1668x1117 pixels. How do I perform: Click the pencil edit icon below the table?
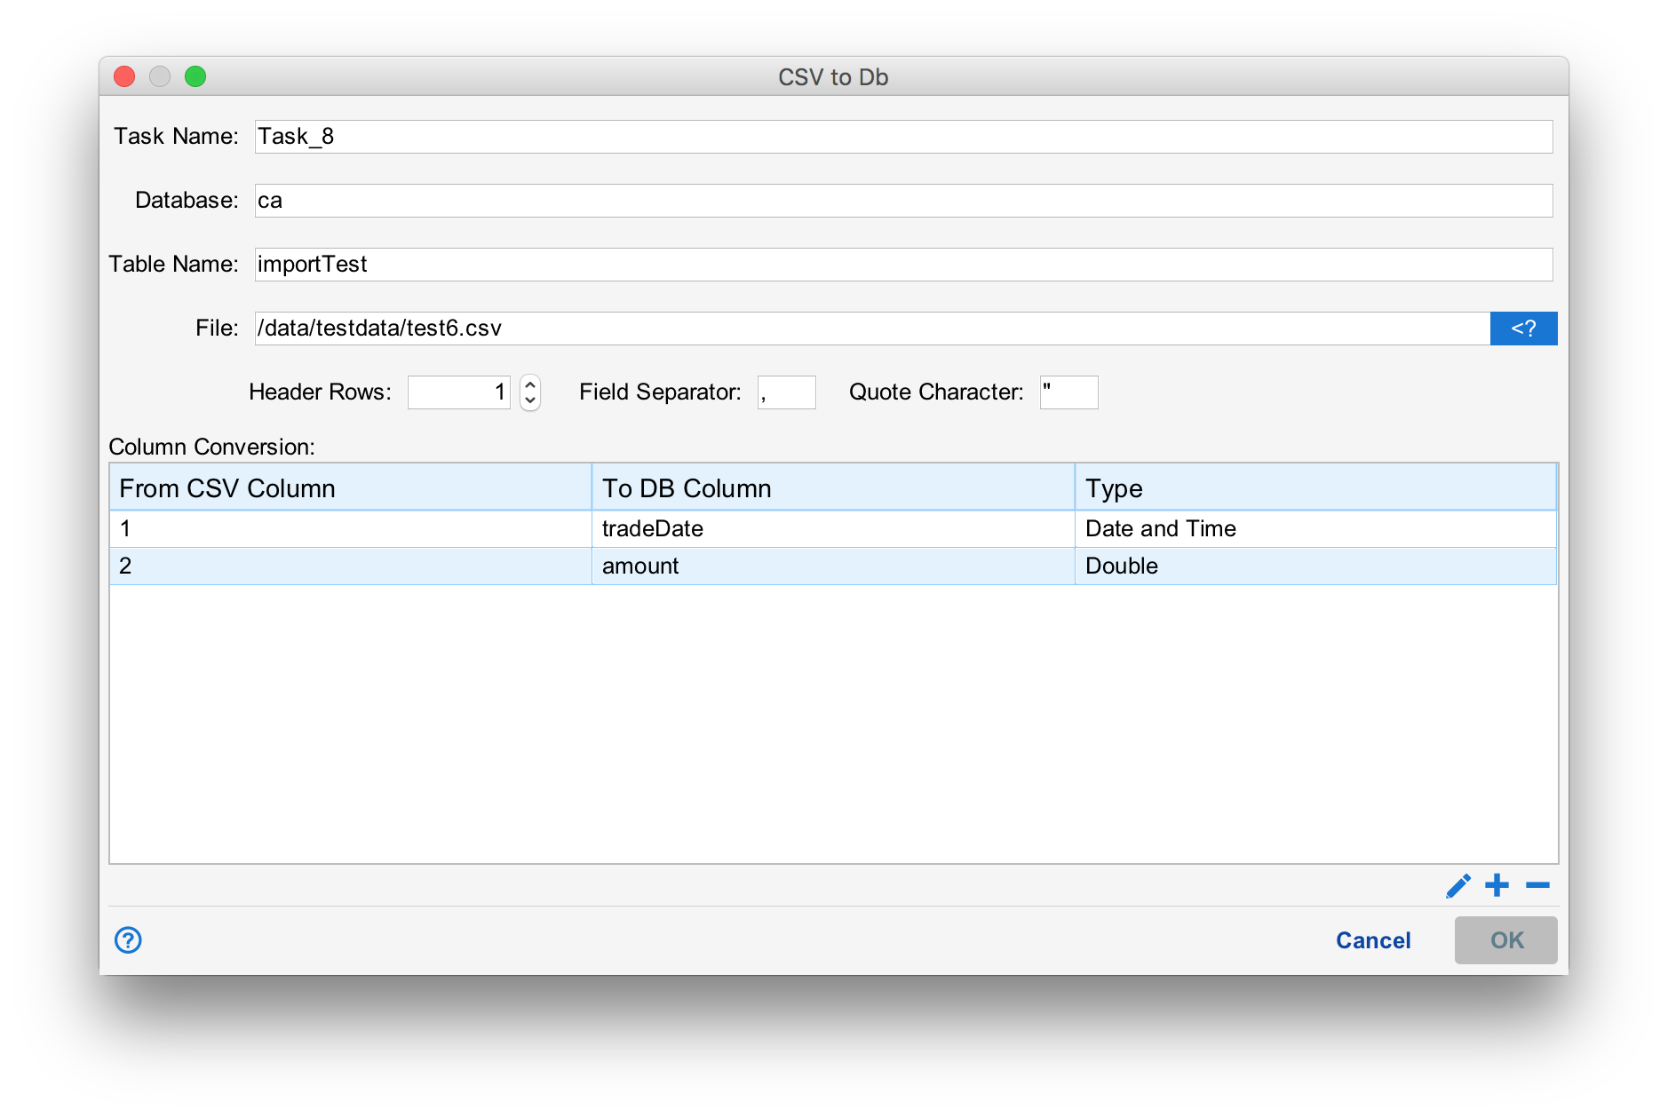coord(1457,885)
